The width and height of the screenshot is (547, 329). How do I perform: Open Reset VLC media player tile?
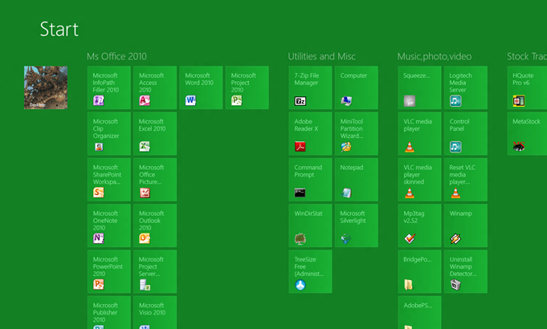[465, 180]
